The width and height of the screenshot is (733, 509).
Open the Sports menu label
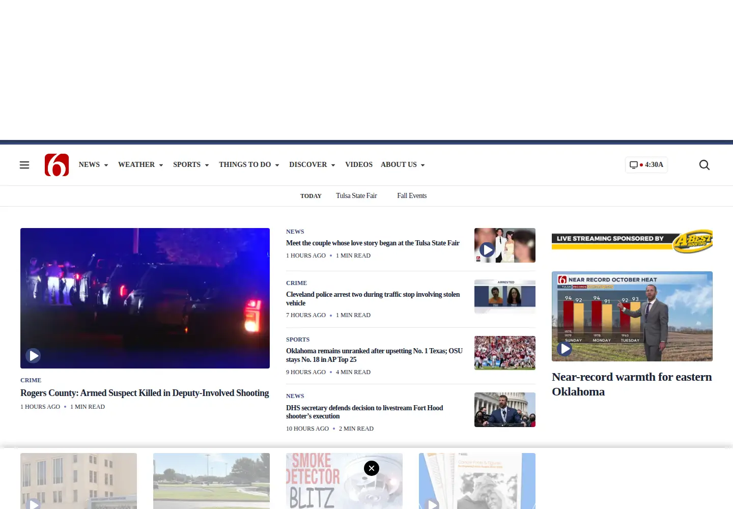pyautogui.click(x=187, y=165)
